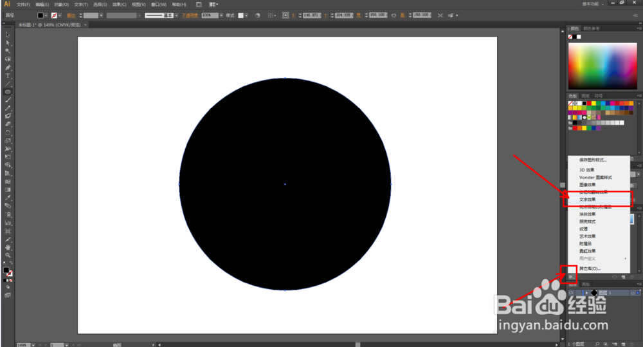This screenshot has width=643, height=347.
Task: Choose 3D 效果 from library menu
Action: coord(599,170)
